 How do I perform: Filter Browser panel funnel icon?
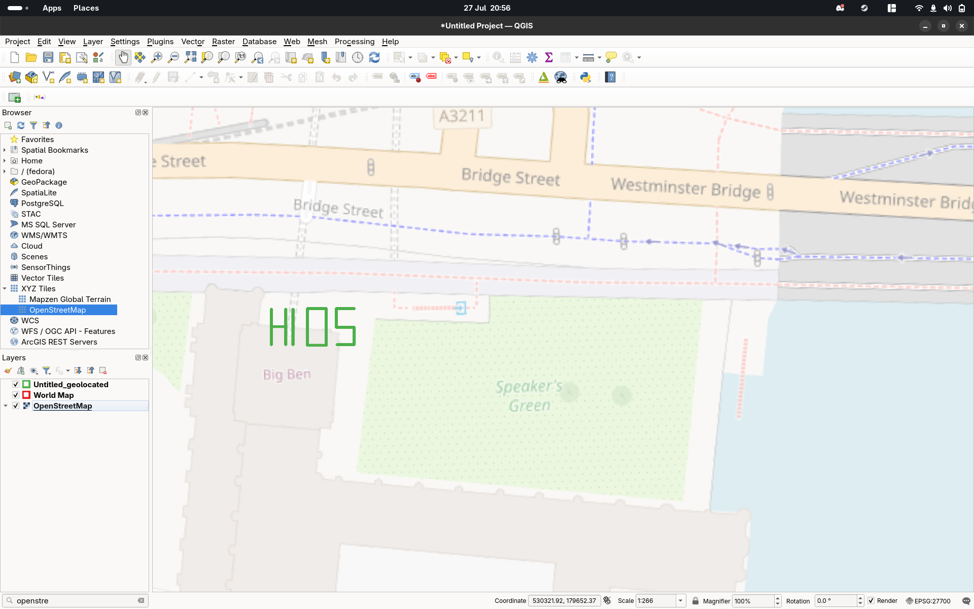(x=33, y=125)
